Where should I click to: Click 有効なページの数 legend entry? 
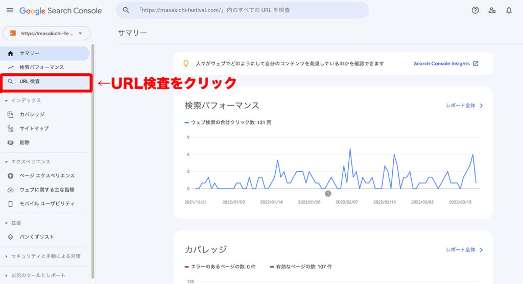[x=301, y=267]
